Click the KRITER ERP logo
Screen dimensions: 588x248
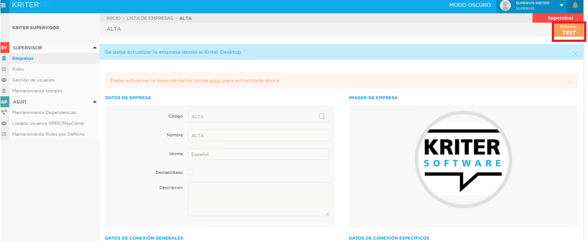(x=32, y=5)
